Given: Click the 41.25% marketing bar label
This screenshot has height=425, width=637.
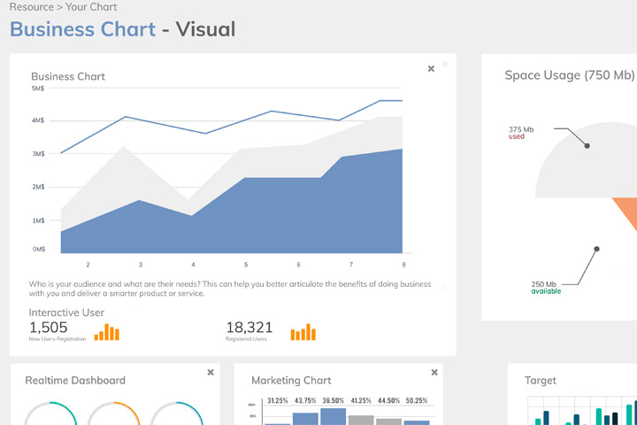Looking at the screenshot, I should 361,400.
